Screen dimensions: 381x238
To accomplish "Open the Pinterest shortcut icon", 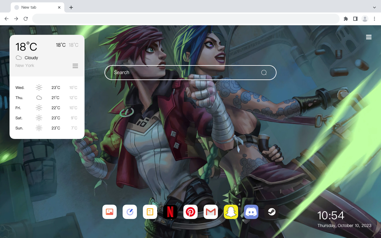I will click(190, 212).
